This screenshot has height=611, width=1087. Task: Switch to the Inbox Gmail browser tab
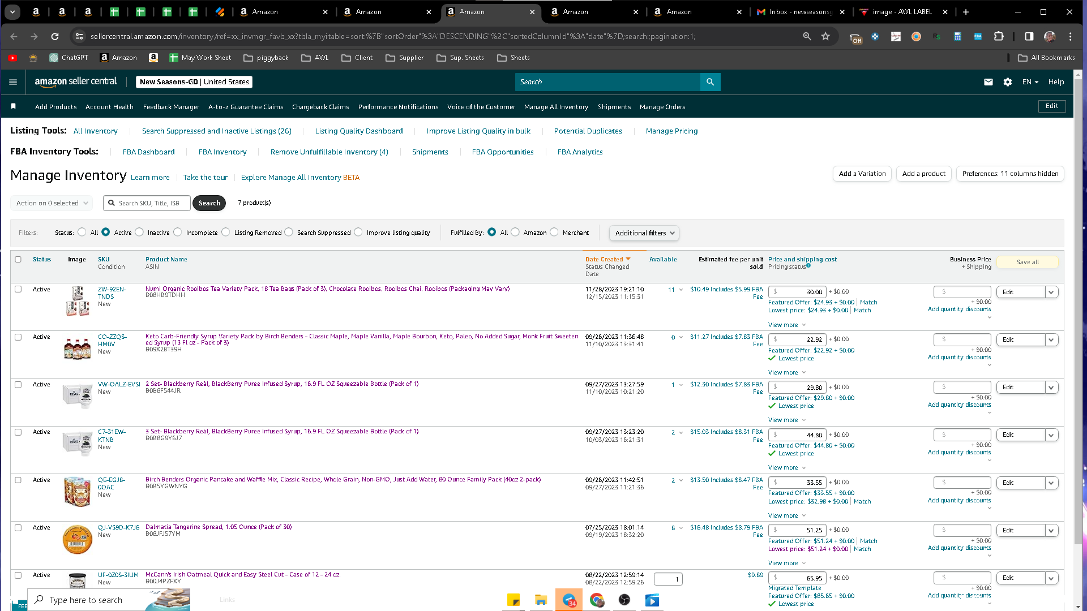[x=801, y=12]
